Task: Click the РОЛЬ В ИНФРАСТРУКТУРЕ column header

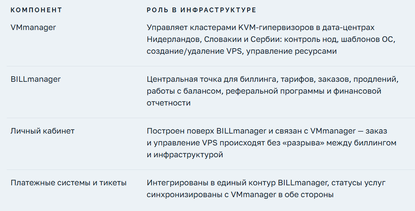Action: (201, 10)
